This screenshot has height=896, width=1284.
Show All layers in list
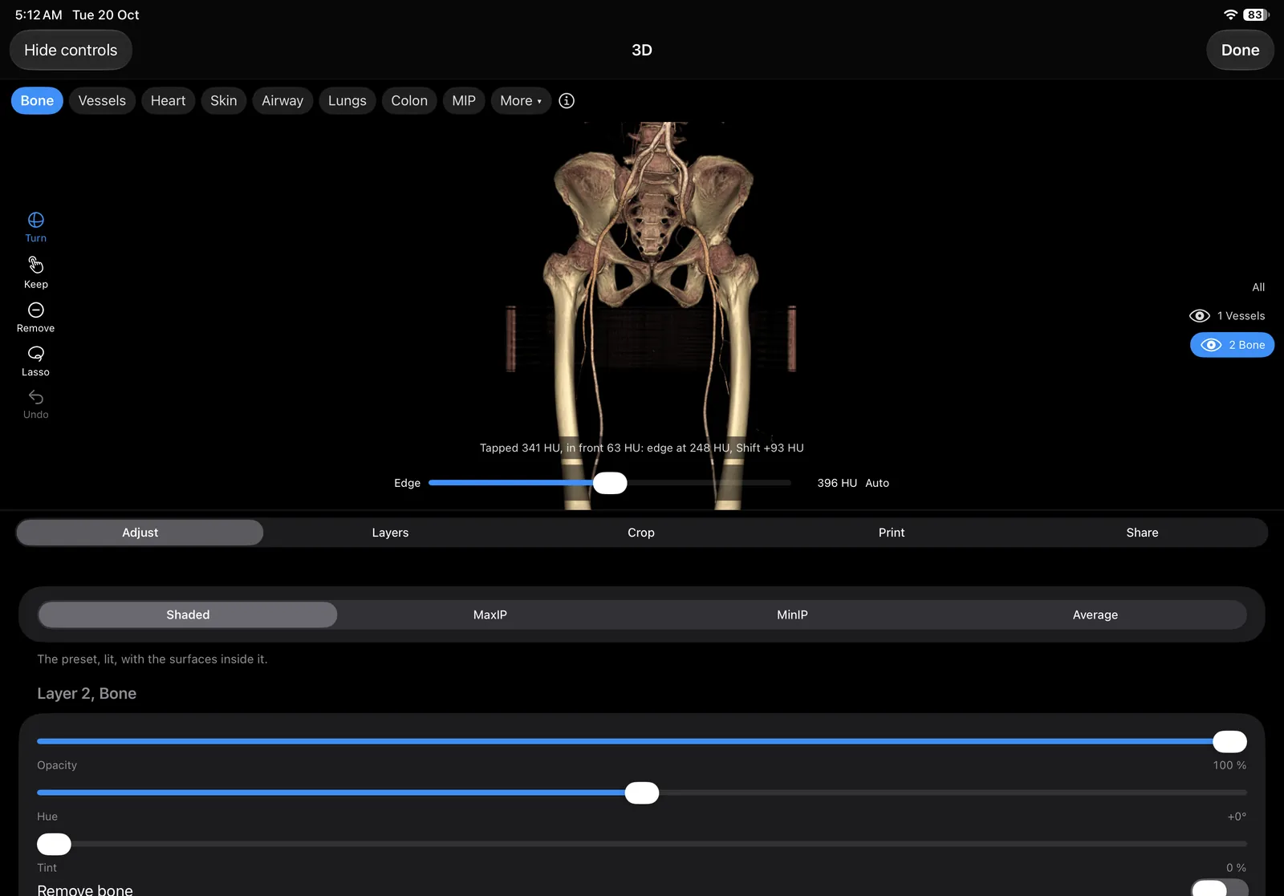[x=1258, y=287]
